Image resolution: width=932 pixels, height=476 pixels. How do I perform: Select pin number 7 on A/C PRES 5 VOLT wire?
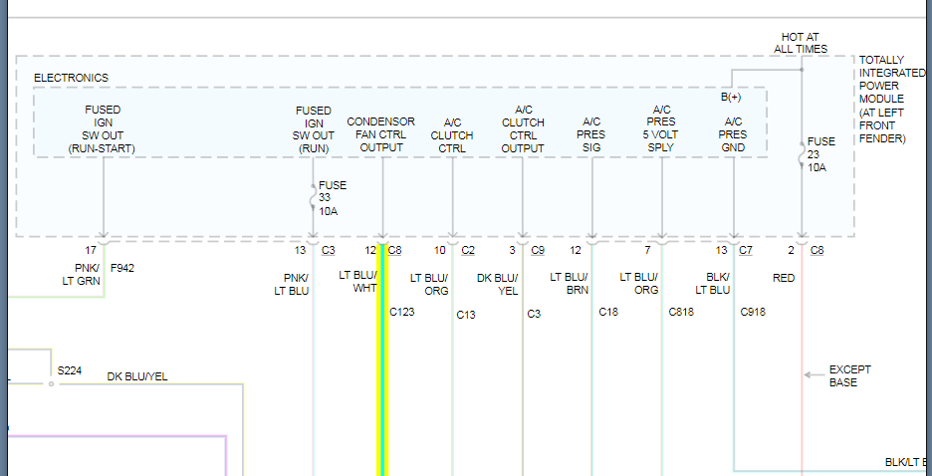click(648, 251)
